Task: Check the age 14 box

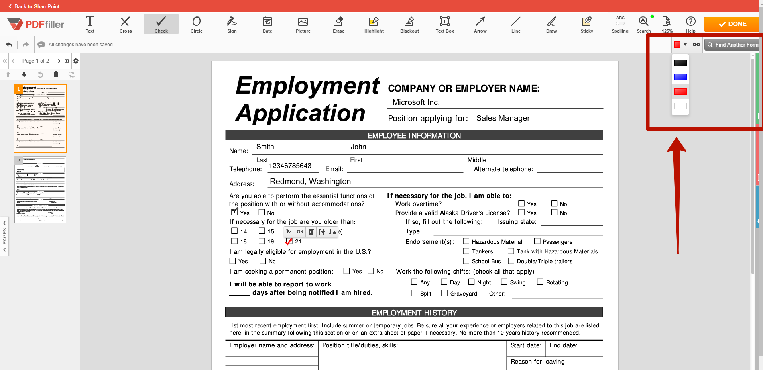Action: pos(234,231)
